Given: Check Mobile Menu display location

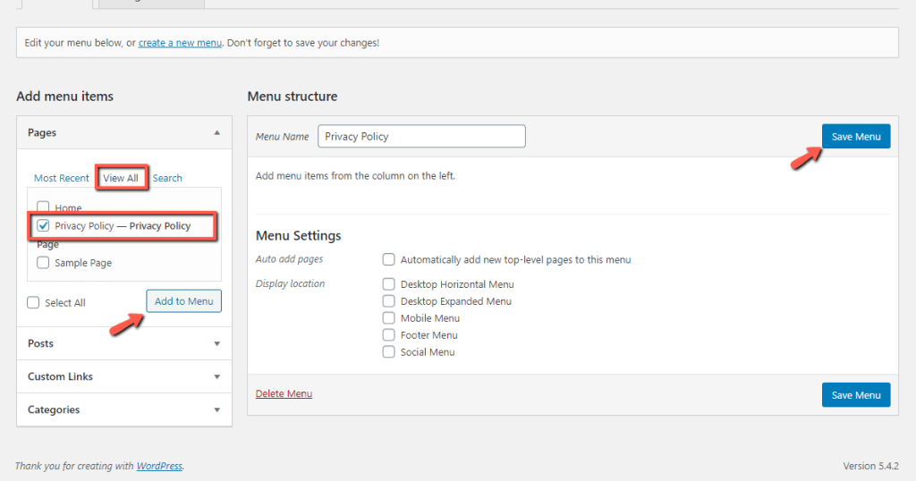Looking at the screenshot, I should coord(388,317).
